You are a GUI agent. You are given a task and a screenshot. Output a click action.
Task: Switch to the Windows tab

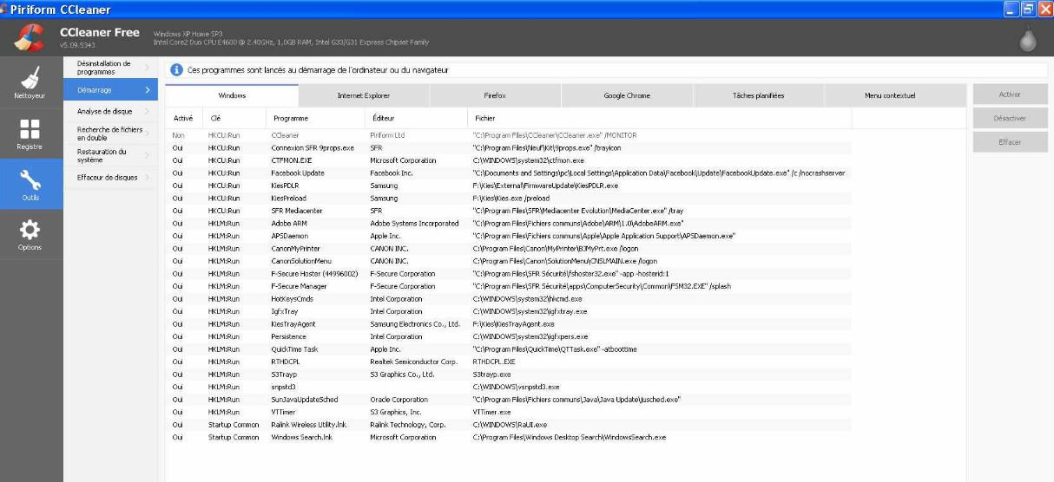[232, 95]
